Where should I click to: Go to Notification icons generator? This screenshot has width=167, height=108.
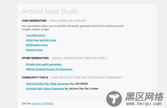[37, 45]
